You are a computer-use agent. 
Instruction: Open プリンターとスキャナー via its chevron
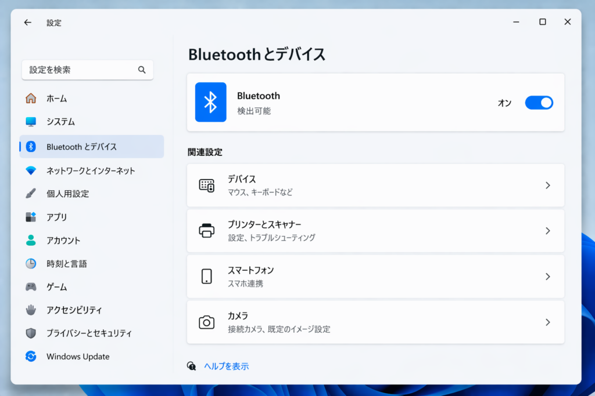coord(547,231)
